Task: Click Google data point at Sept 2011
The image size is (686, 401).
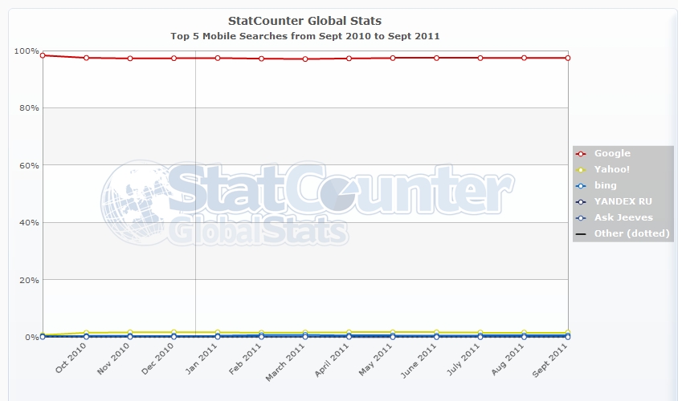Action: [x=568, y=58]
